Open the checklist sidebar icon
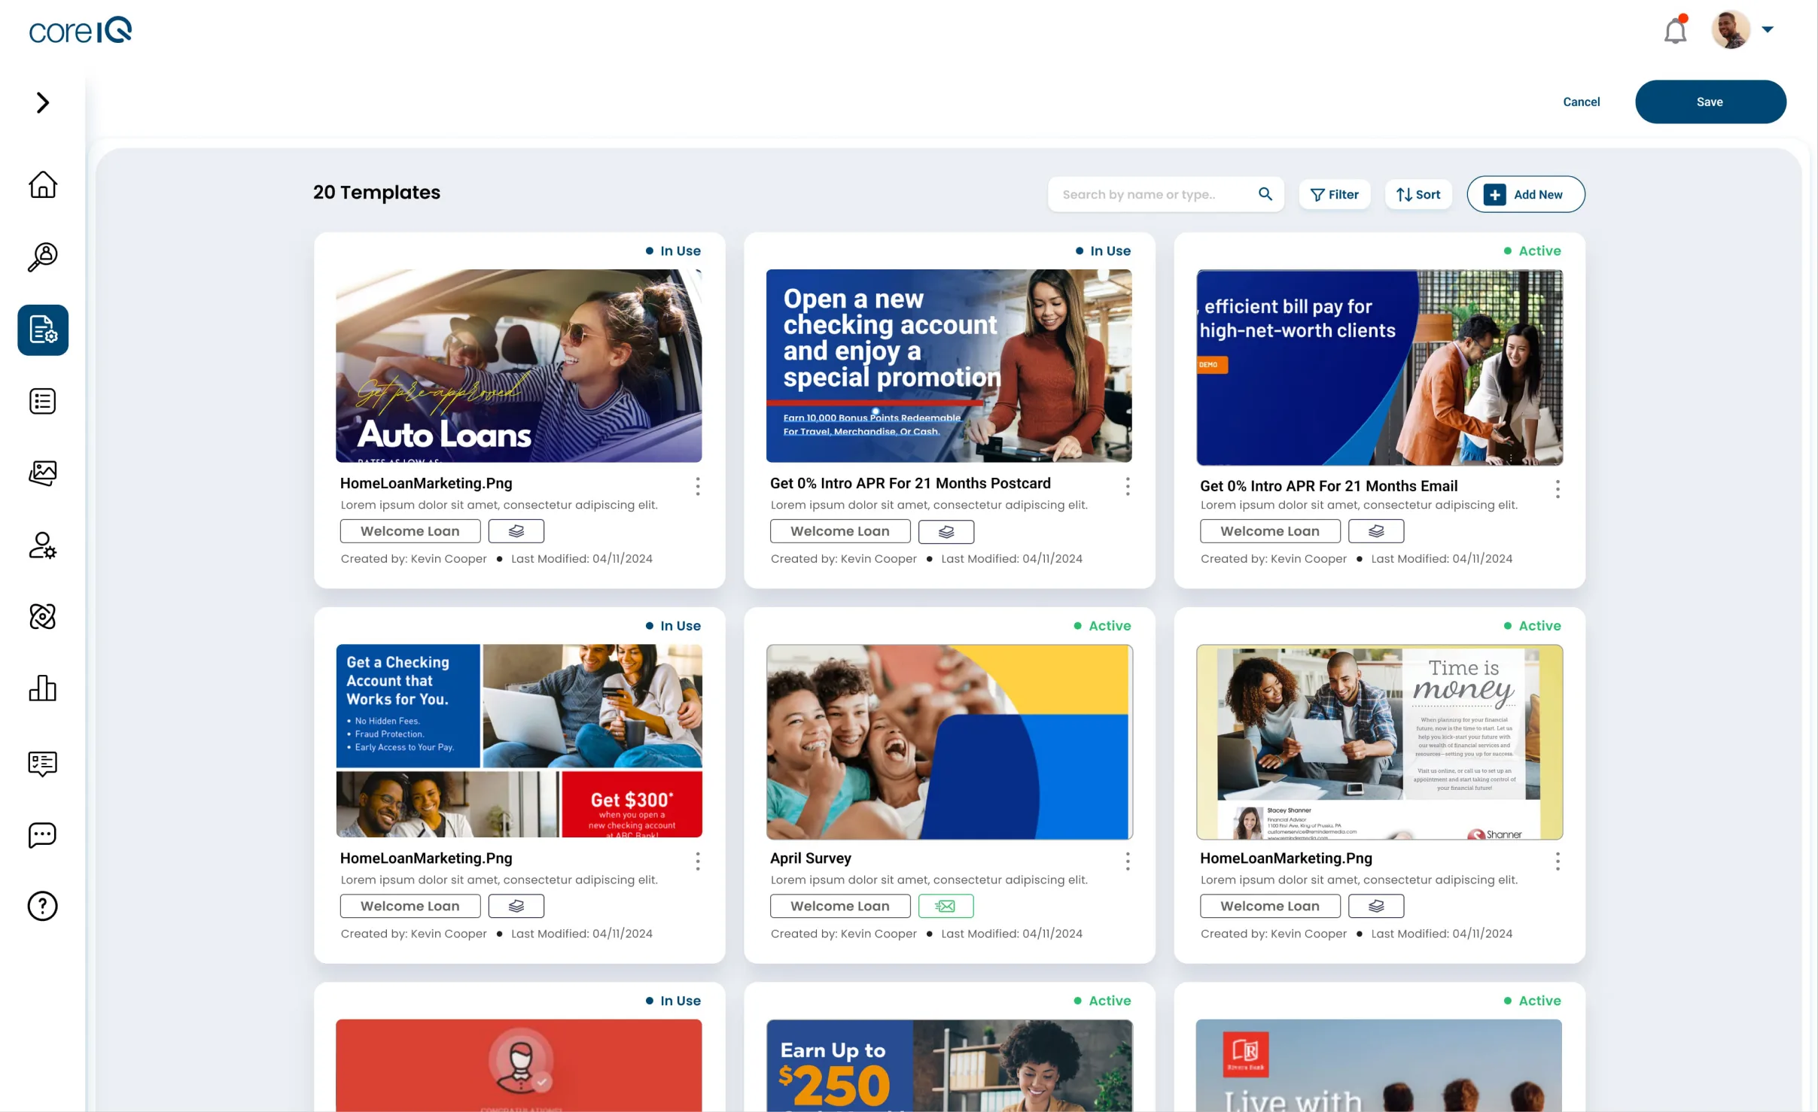Screen dimensions: 1818x1112 43,401
